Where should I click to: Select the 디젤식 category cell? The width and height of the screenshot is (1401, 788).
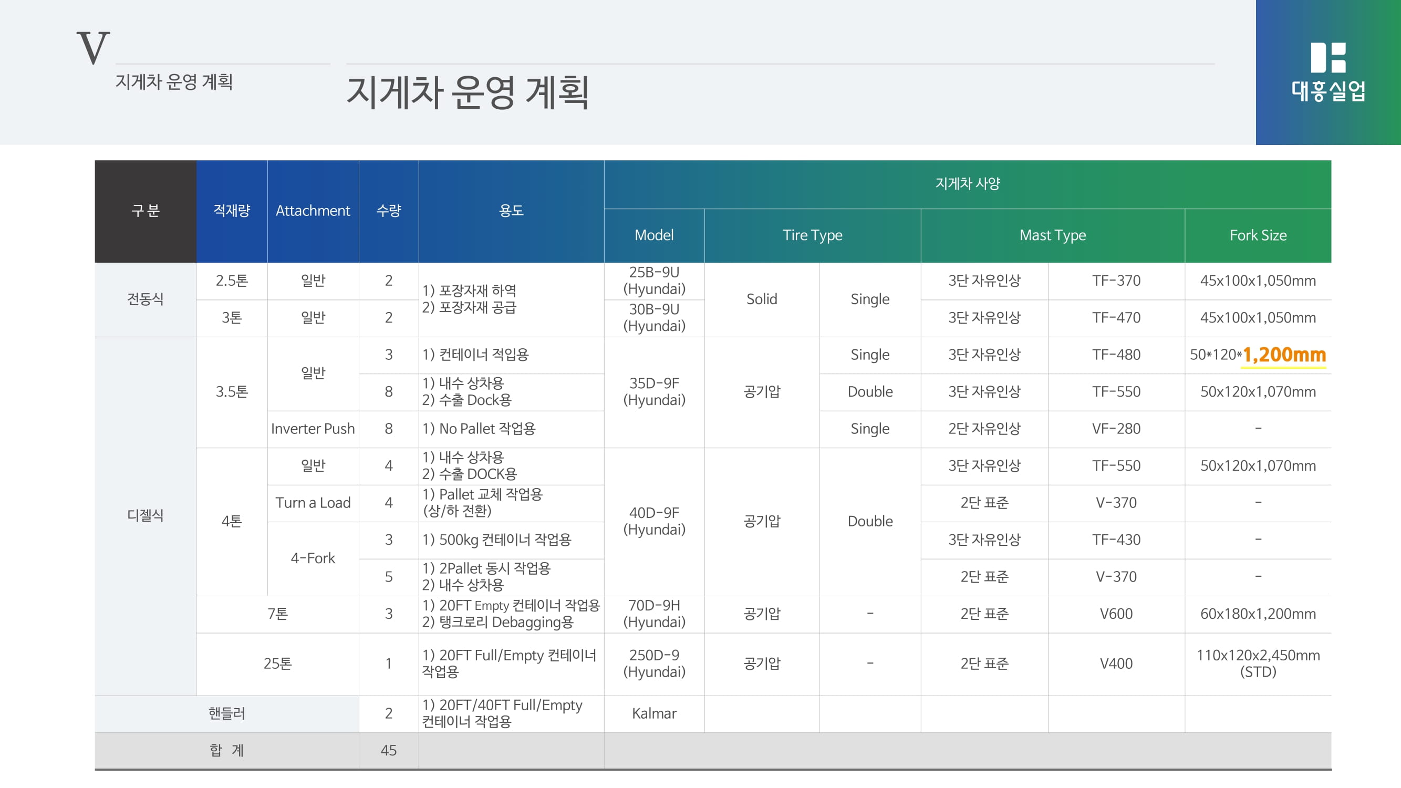click(145, 515)
